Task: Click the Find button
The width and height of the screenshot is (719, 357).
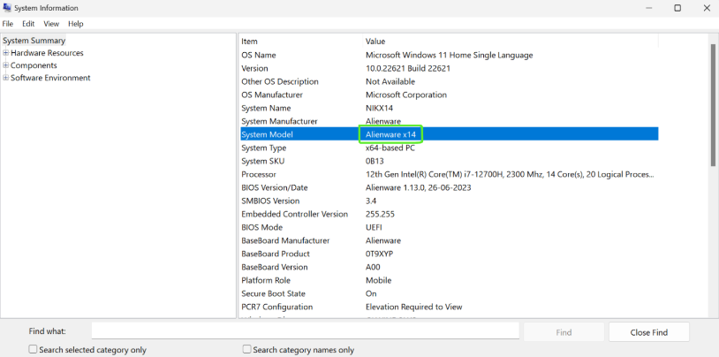Action: point(564,332)
